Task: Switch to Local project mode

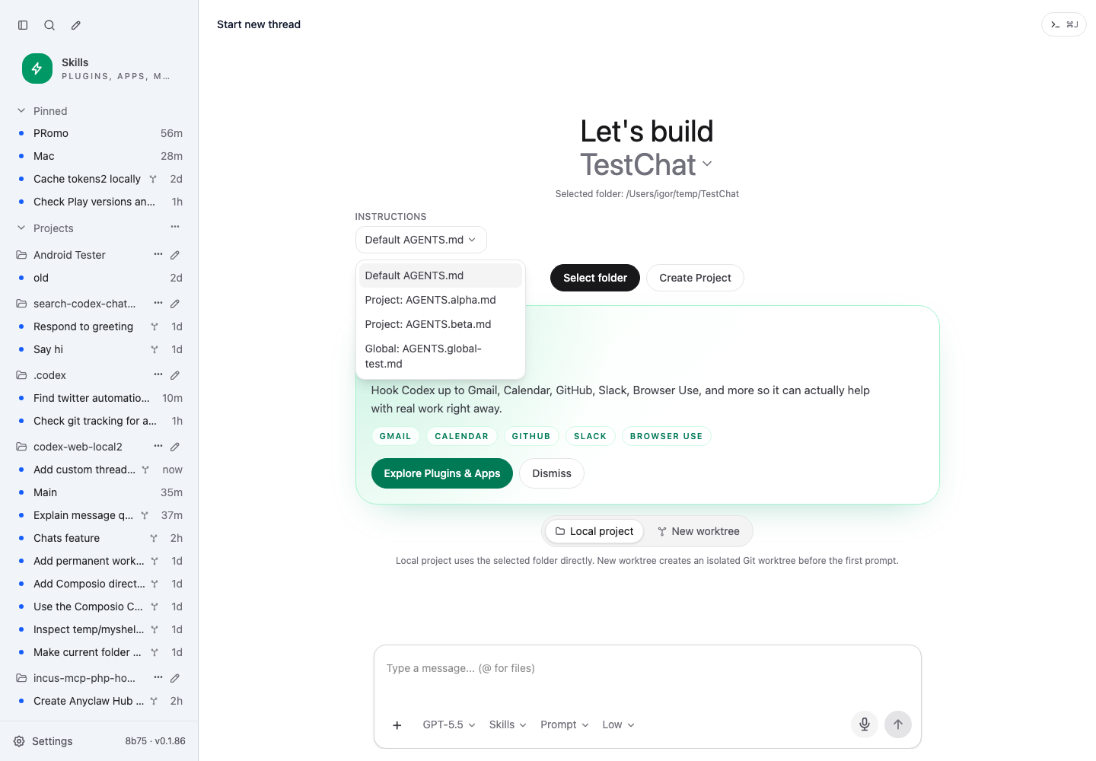Action: coord(594,531)
